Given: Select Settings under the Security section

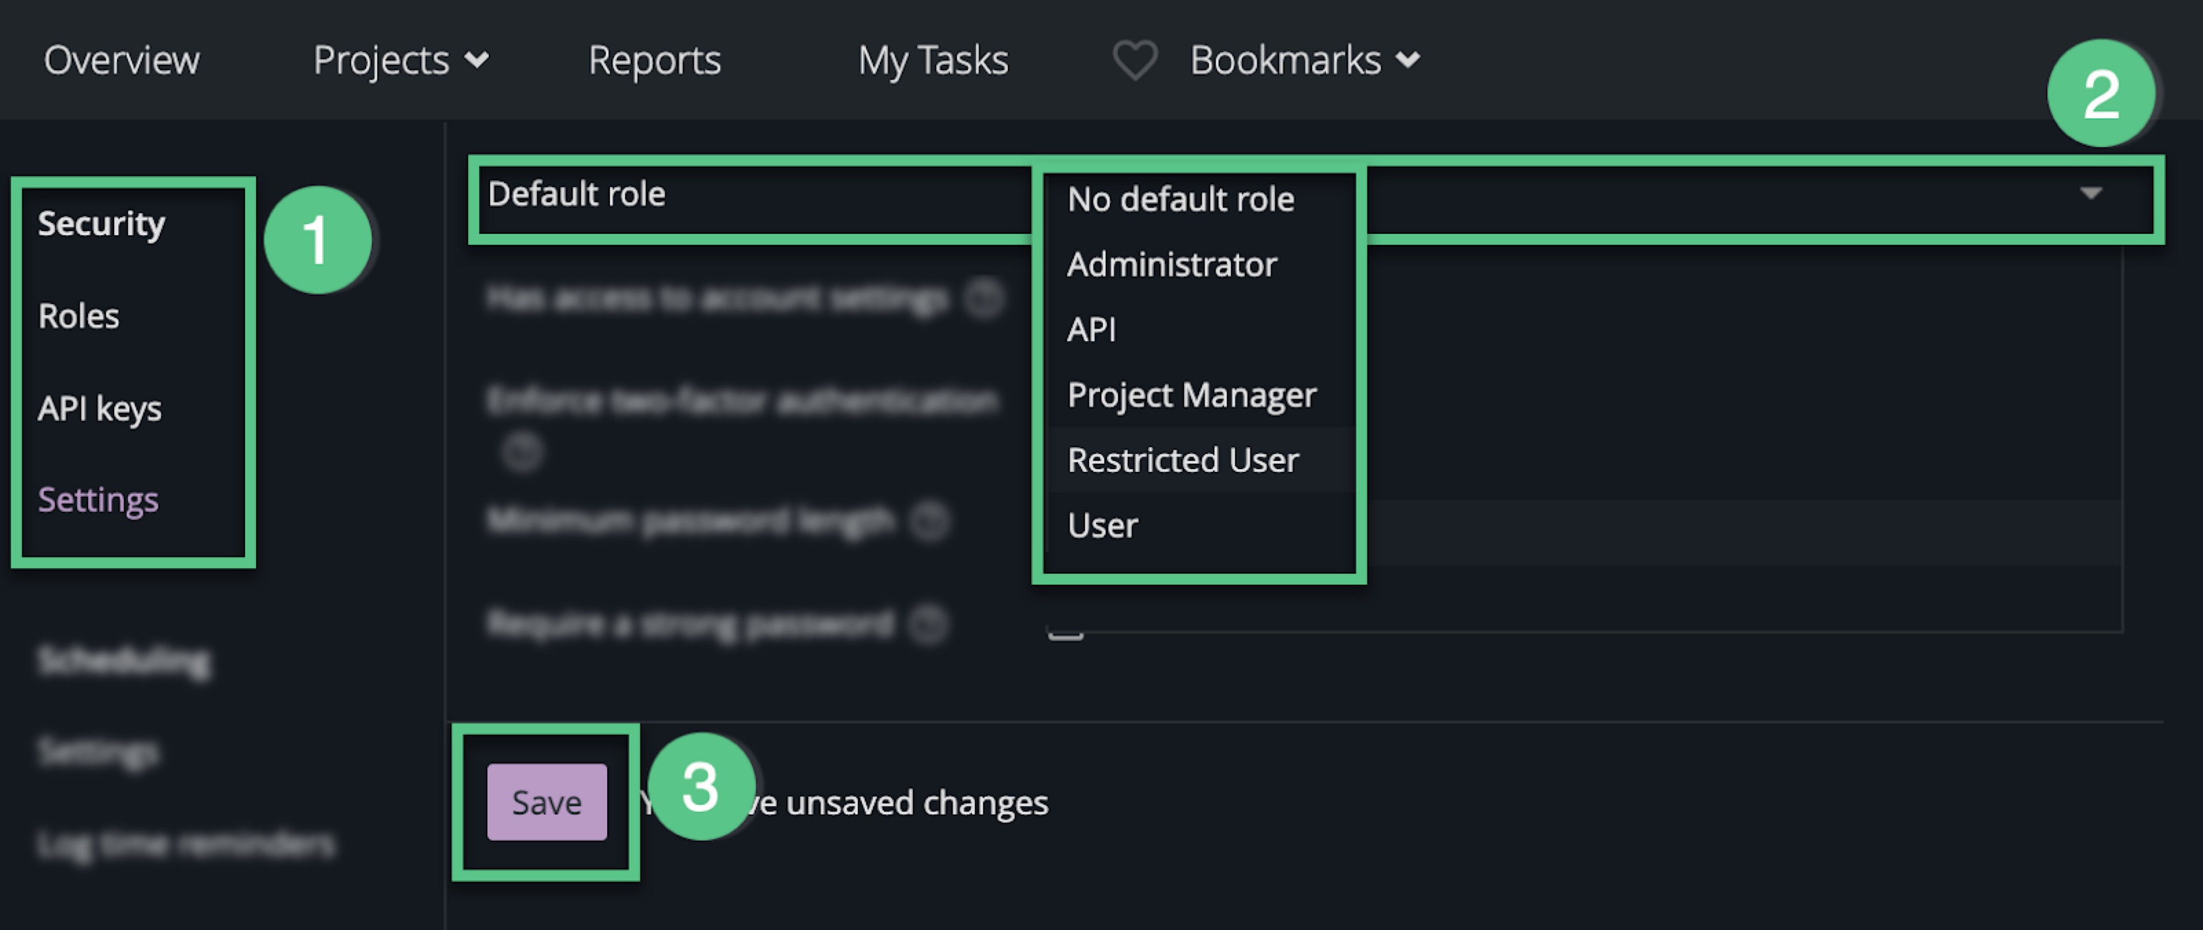Looking at the screenshot, I should point(98,499).
